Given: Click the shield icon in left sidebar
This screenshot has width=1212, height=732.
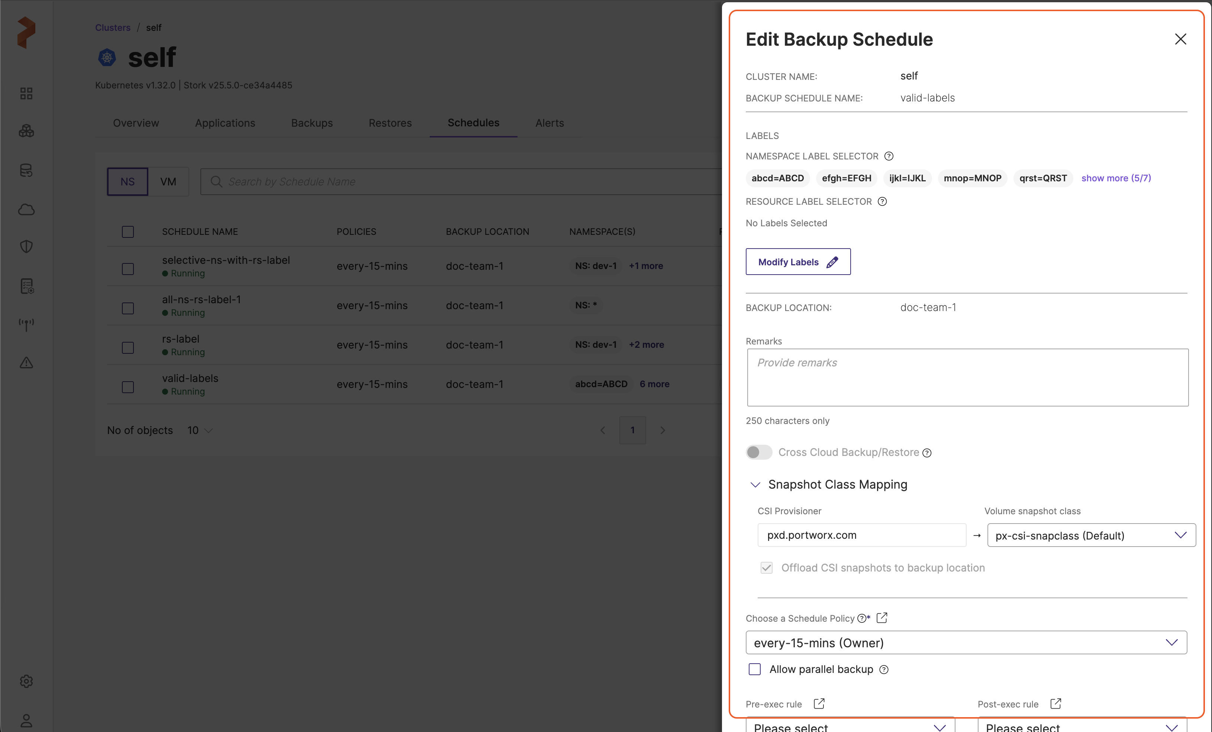Looking at the screenshot, I should pyautogui.click(x=26, y=247).
